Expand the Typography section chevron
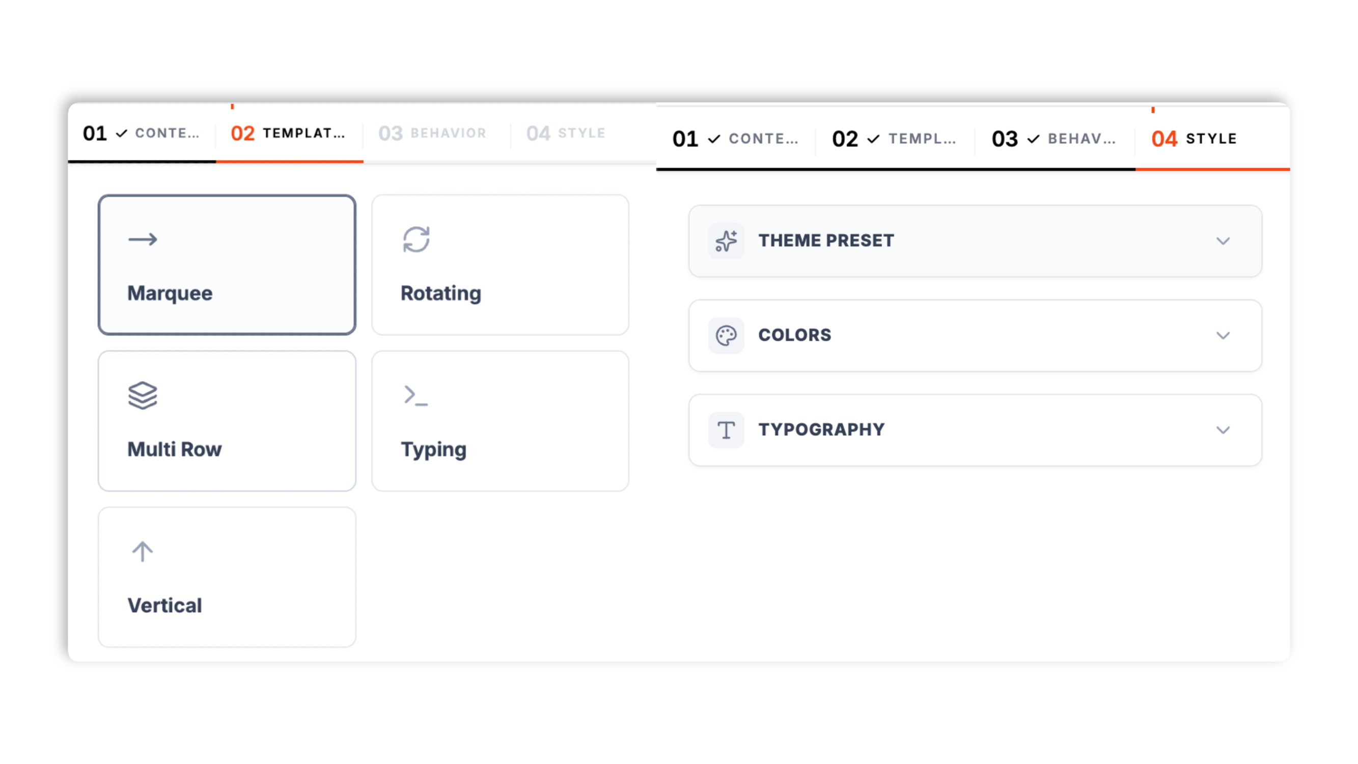Image resolution: width=1358 pixels, height=764 pixels. click(1223, 430)
